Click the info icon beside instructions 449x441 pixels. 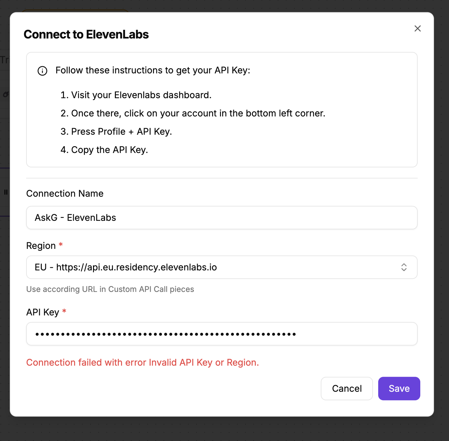[42, 71]
